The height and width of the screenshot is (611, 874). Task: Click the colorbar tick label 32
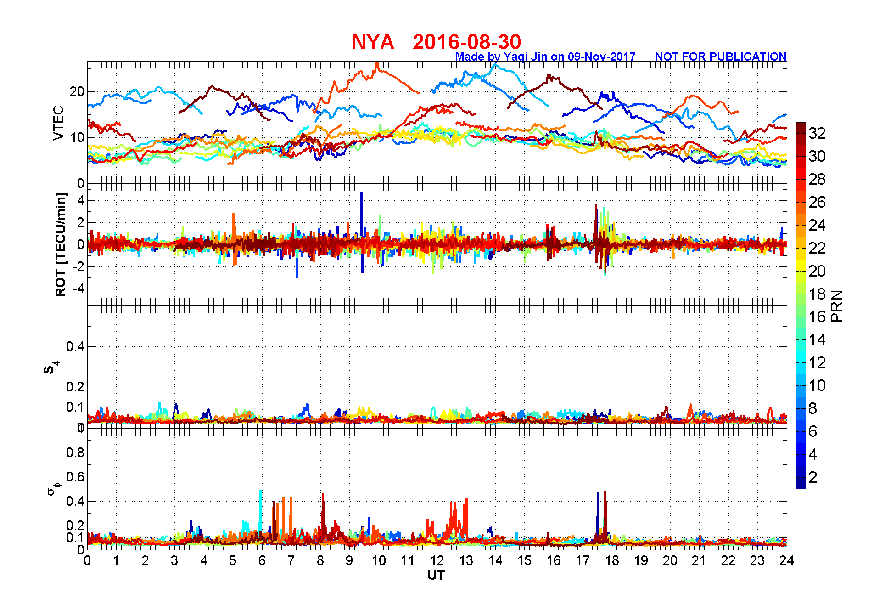click(817, 133)
